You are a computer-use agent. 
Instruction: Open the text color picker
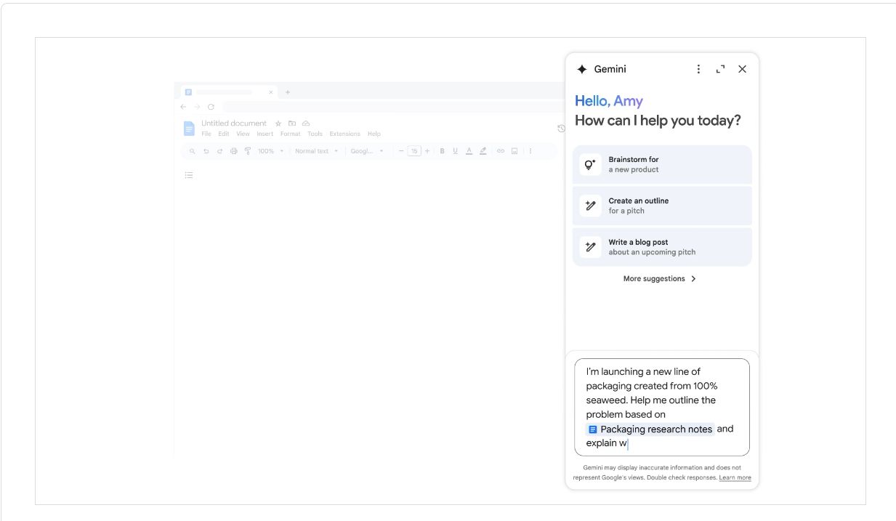[469, 151]
